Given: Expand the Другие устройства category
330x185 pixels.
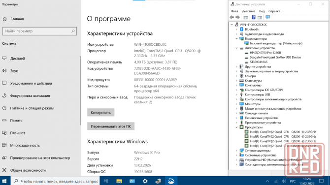Looking at the screenshot, I should (236, 66).
